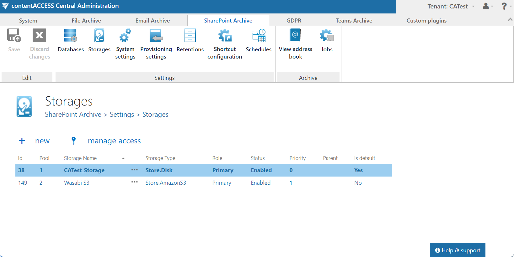Switch to the GDPR tab
This screenshot has width=514, height=257.
pos(294,21)
